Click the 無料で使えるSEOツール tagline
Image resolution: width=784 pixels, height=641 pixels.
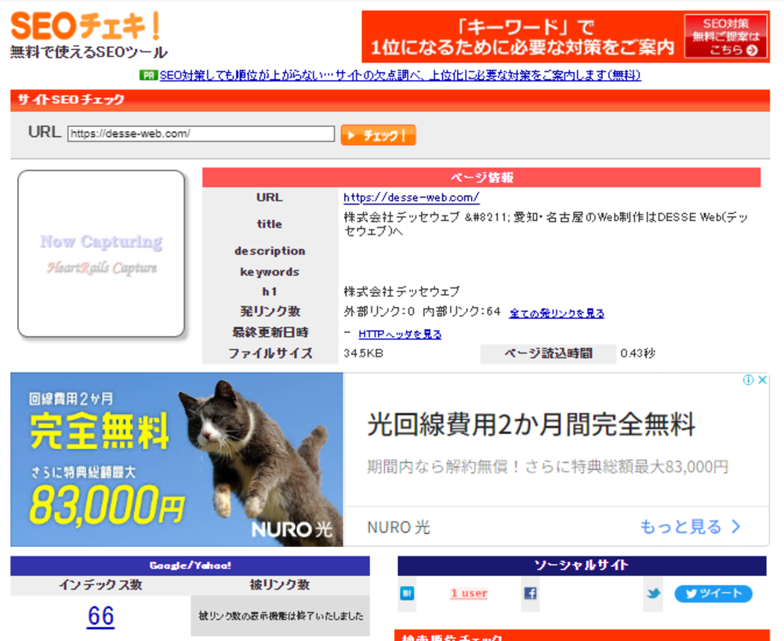[x=89, y=52]
